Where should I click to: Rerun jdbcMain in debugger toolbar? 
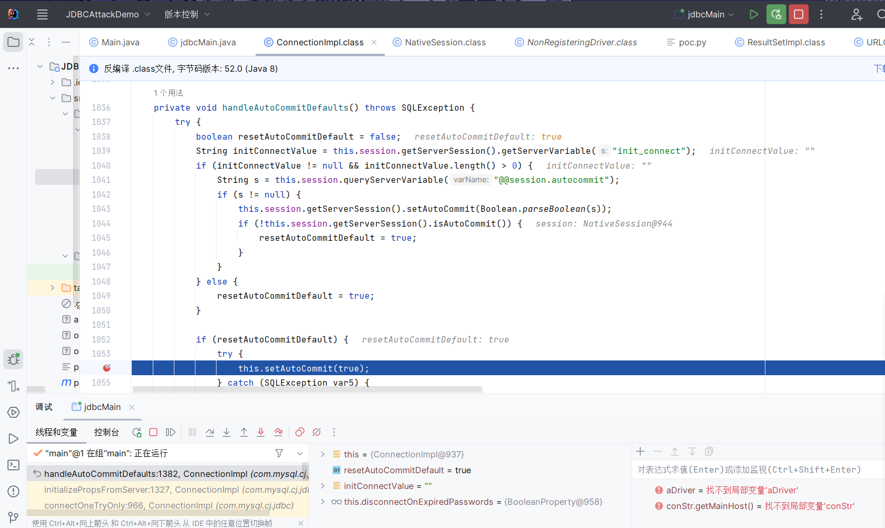point(137,432)
